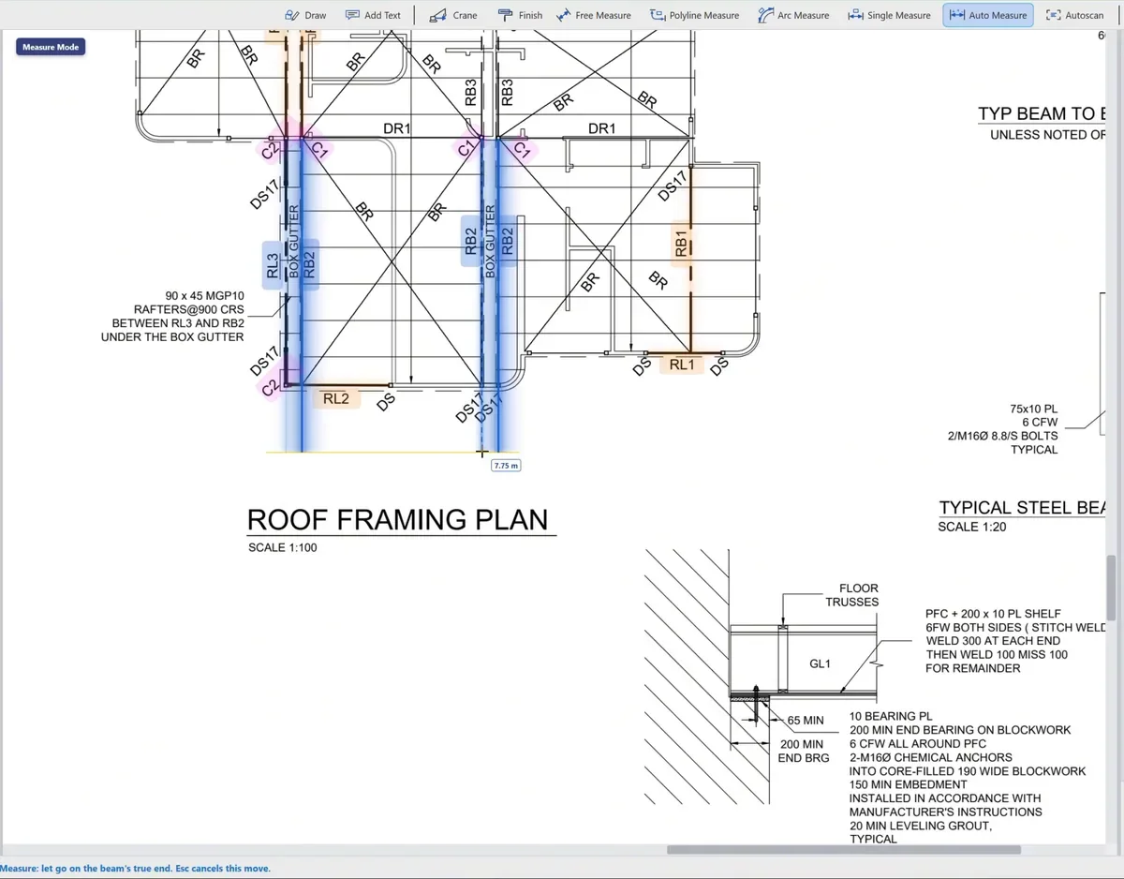
Task: Select the RL1 beam label
Action: click(x=682, y=365)
